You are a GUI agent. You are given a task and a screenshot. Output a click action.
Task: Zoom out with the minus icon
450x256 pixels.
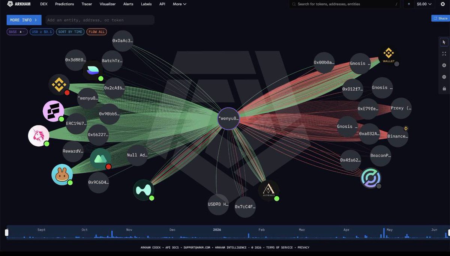(444, 77)
